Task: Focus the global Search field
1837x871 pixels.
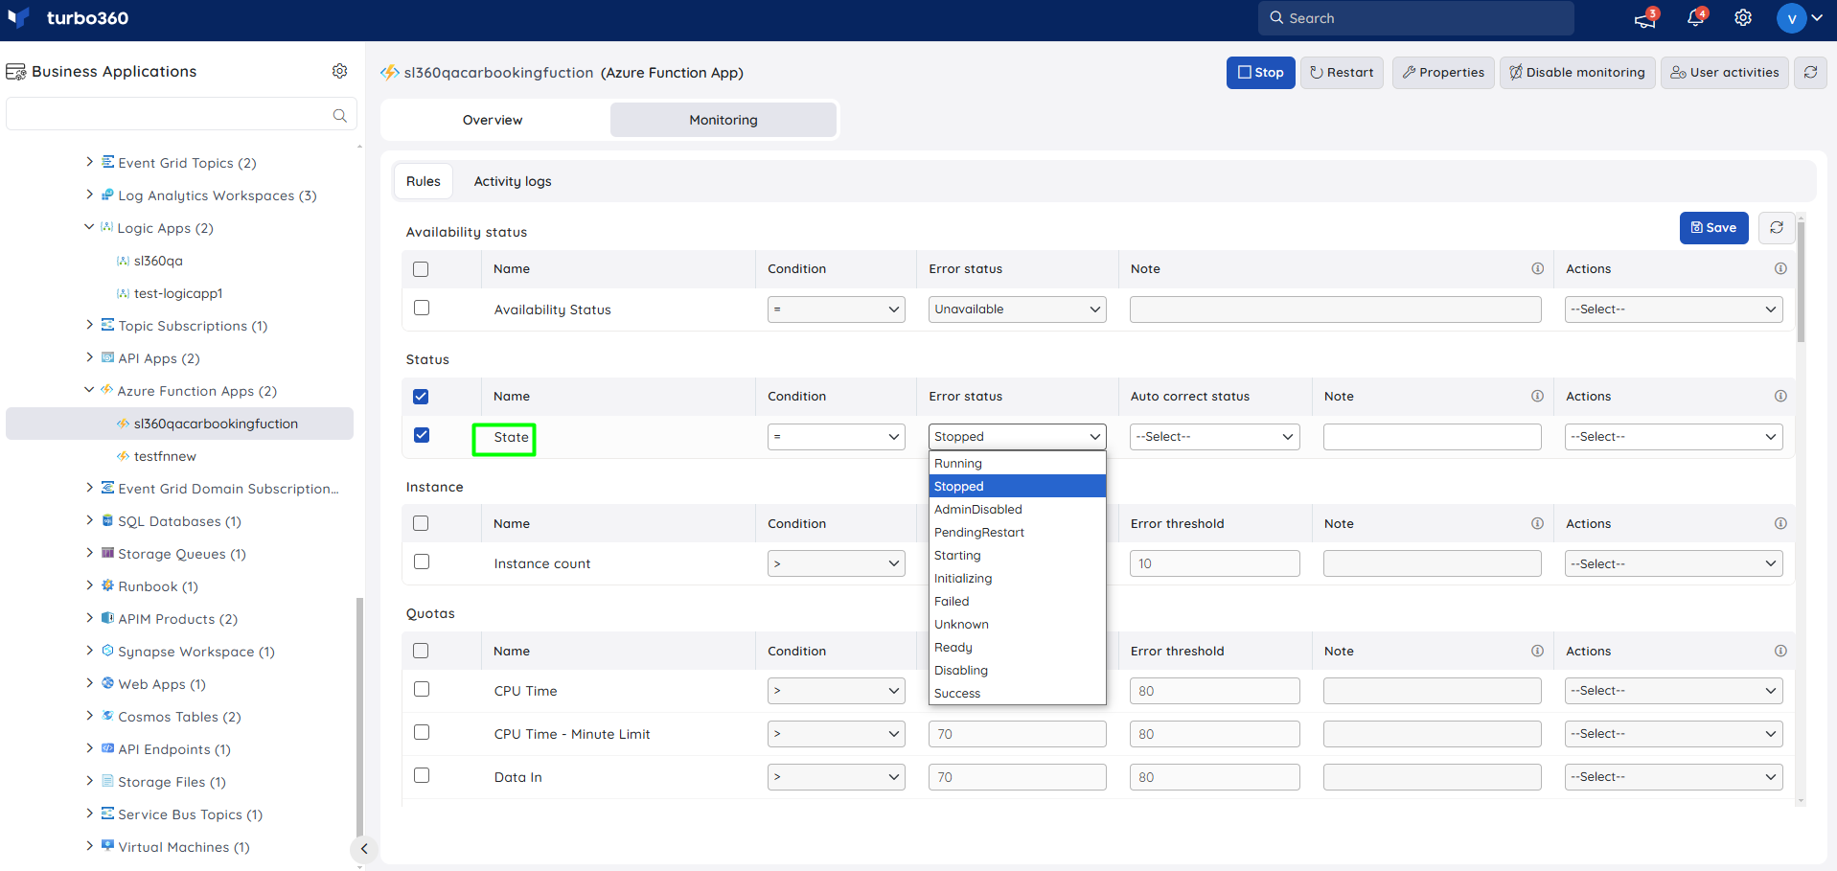Action: coord(1416,18)
